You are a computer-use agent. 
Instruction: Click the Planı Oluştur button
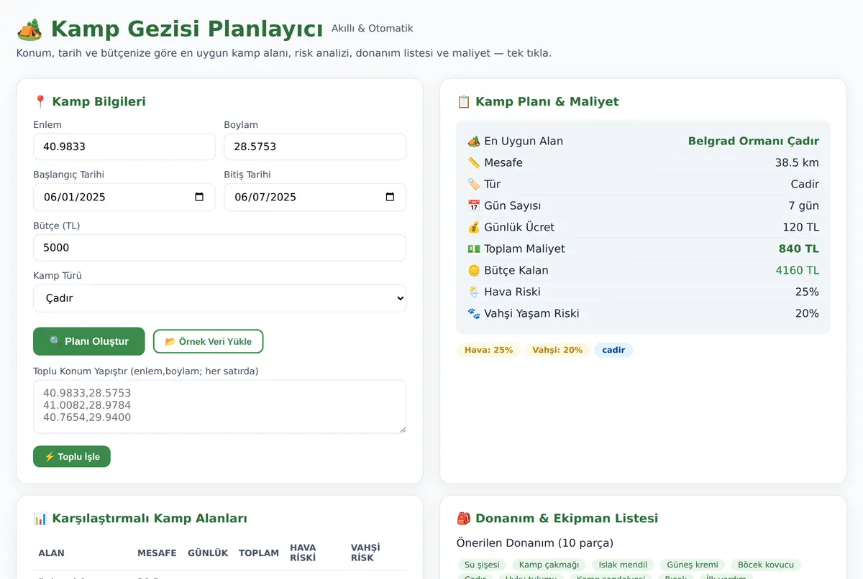click(x=89, y=341)
